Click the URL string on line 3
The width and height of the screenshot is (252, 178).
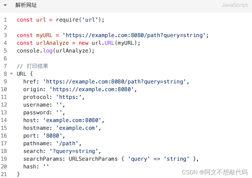click(x=134, y=35)
